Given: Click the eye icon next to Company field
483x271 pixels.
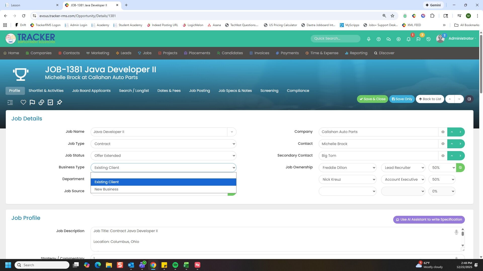Looking at the screenshot, I should [443, 132].
